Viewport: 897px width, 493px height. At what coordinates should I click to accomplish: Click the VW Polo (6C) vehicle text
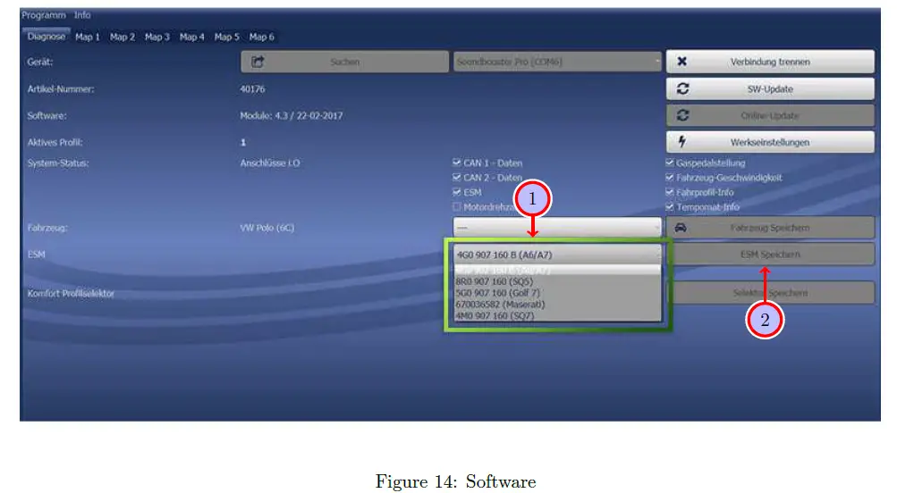pos(267,228)
